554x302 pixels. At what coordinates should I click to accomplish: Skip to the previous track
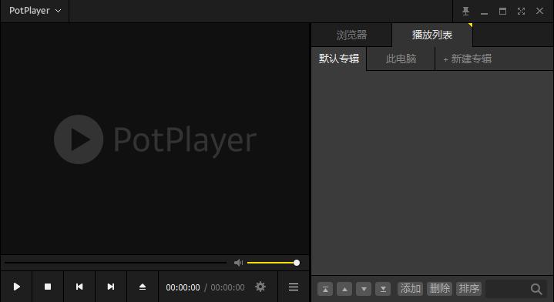tap(79, 287)
